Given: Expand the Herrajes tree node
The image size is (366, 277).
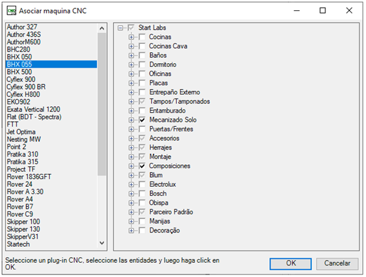Looking at the screenshot, I should (x=131, y=148).
